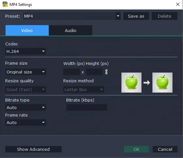Open the Preset dropdown arrow
The width and height of the screenshot is (183, 158).
[118, 16]
